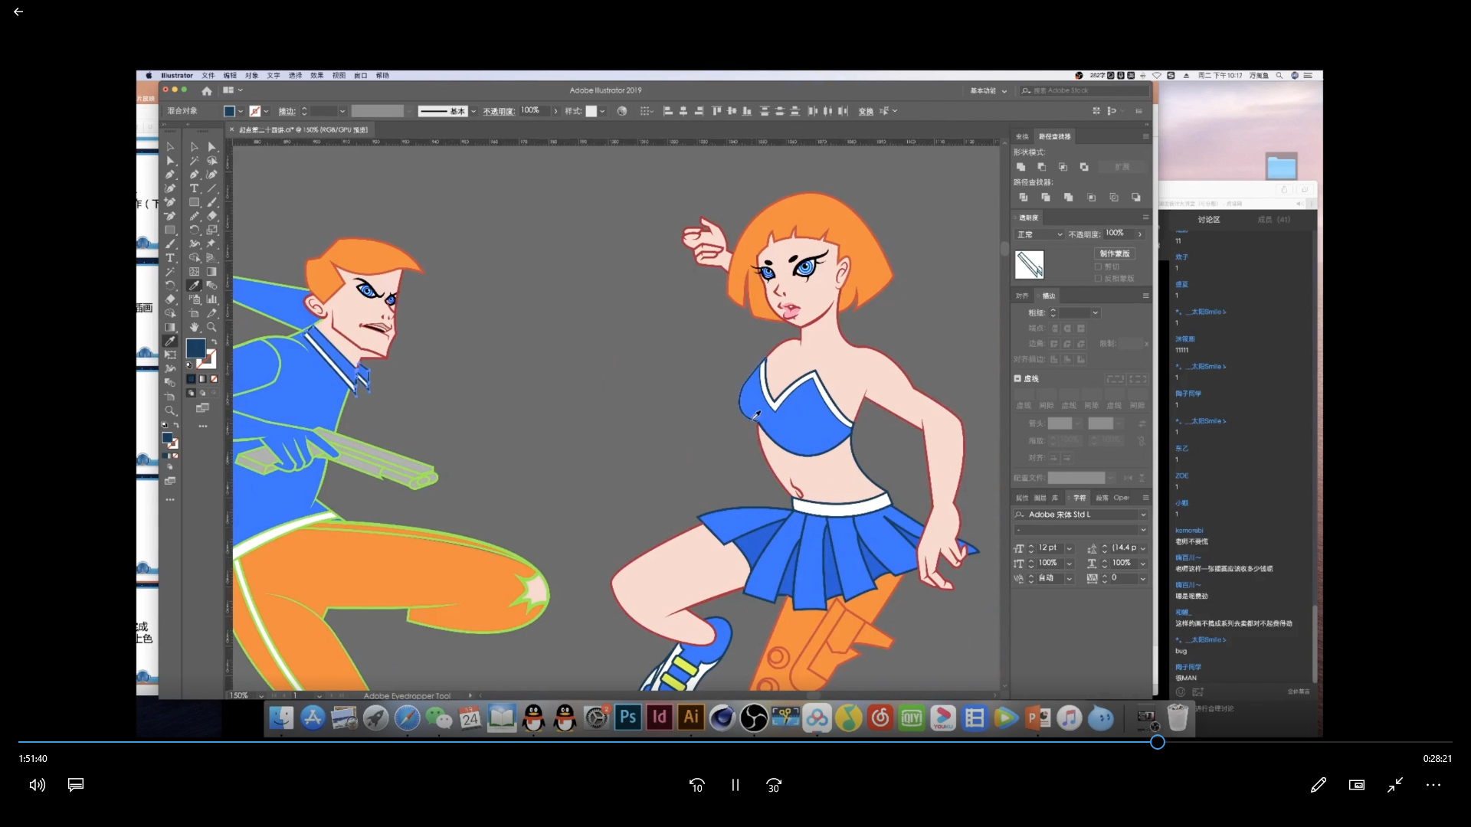
Task: Apply the Minus Back pathfinder
Action: point(1136,198)
